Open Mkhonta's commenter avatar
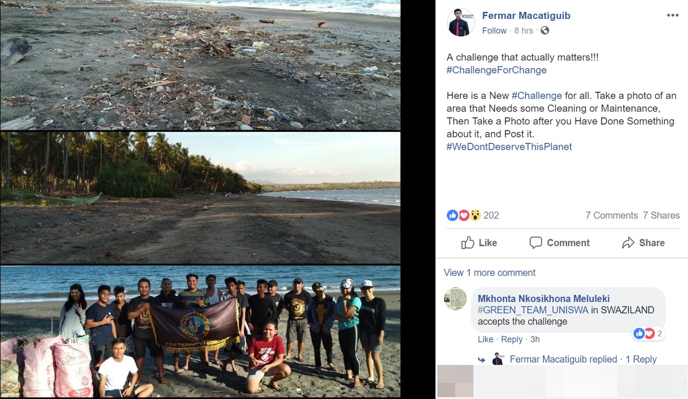This screenshot has height=399, width=688. pos(455,298)
